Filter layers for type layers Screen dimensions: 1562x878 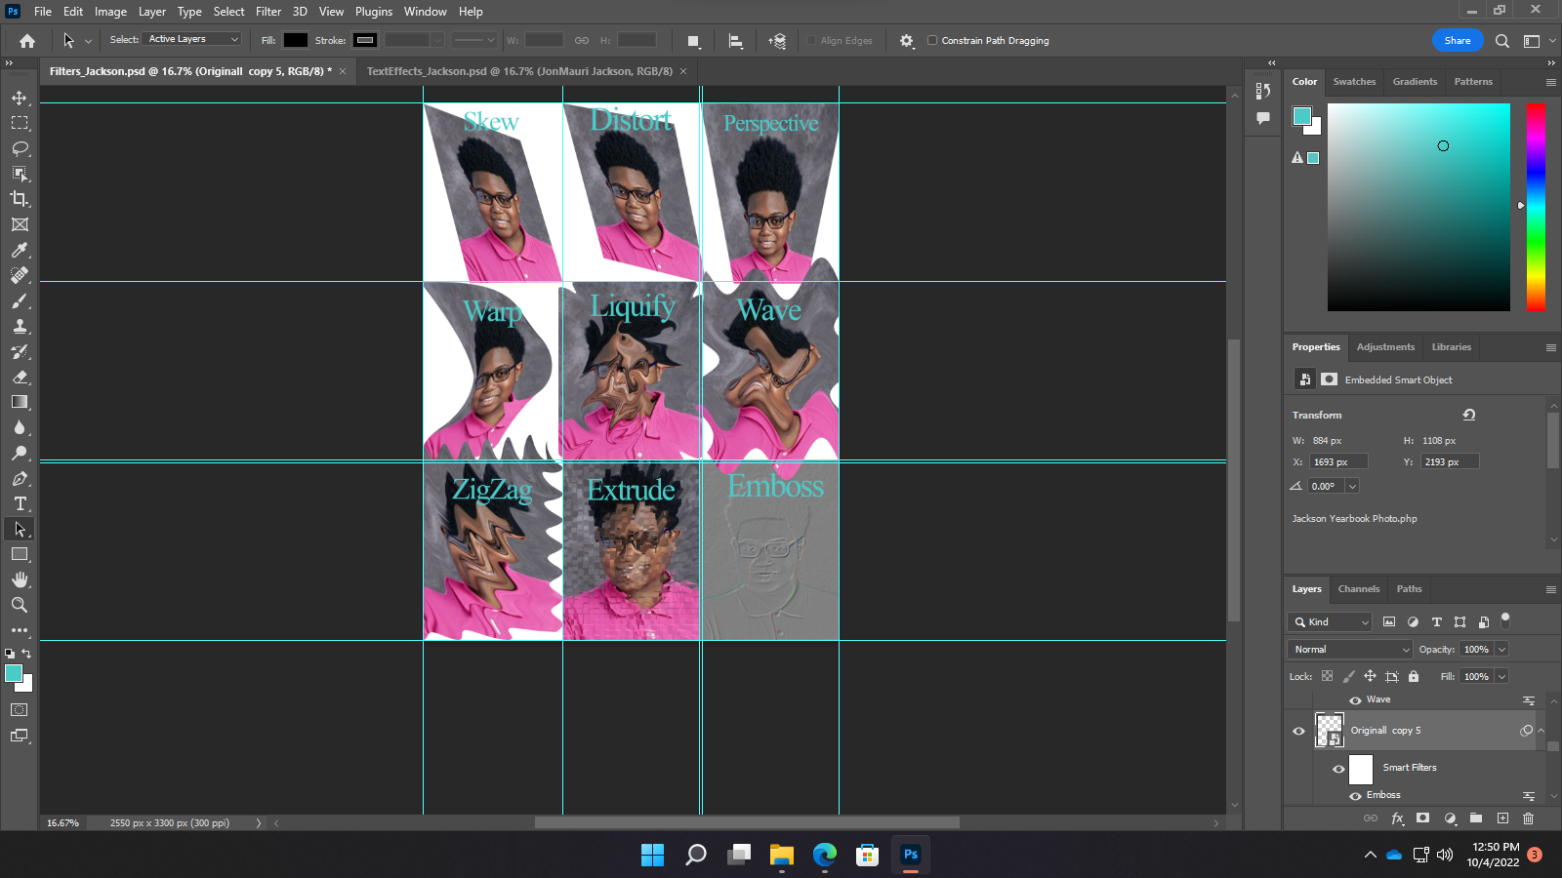pos(1436,622)
